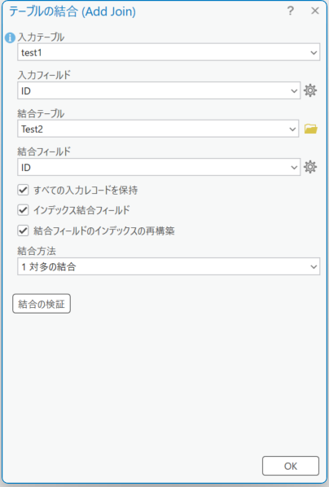Expand the 結合フィールド dropdown arrow

(294, 168)
